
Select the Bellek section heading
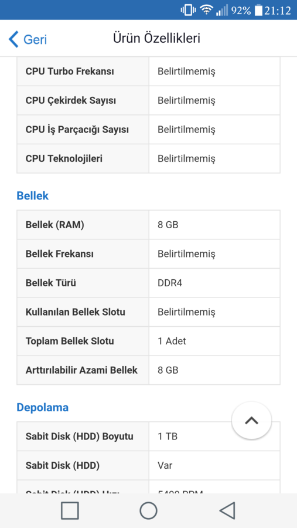(33, 195)
